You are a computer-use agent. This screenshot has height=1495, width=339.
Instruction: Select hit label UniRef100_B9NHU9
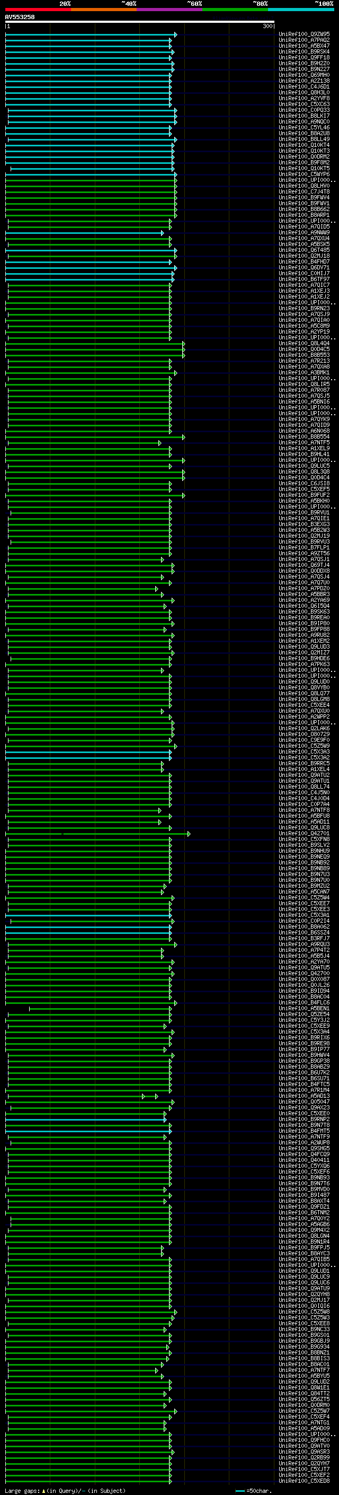pos(304,851)
